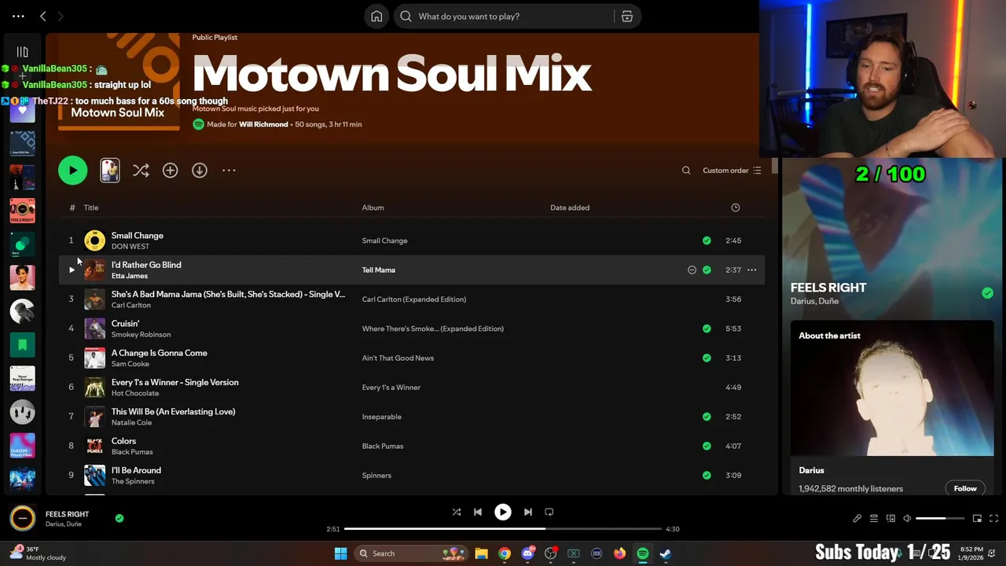Save playlist to library plus icon
This screenshot has height=566, width=1006.
[x=170, y=171]
